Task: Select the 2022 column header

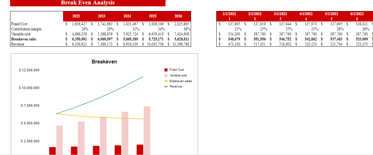Action: tap(76, 16)
